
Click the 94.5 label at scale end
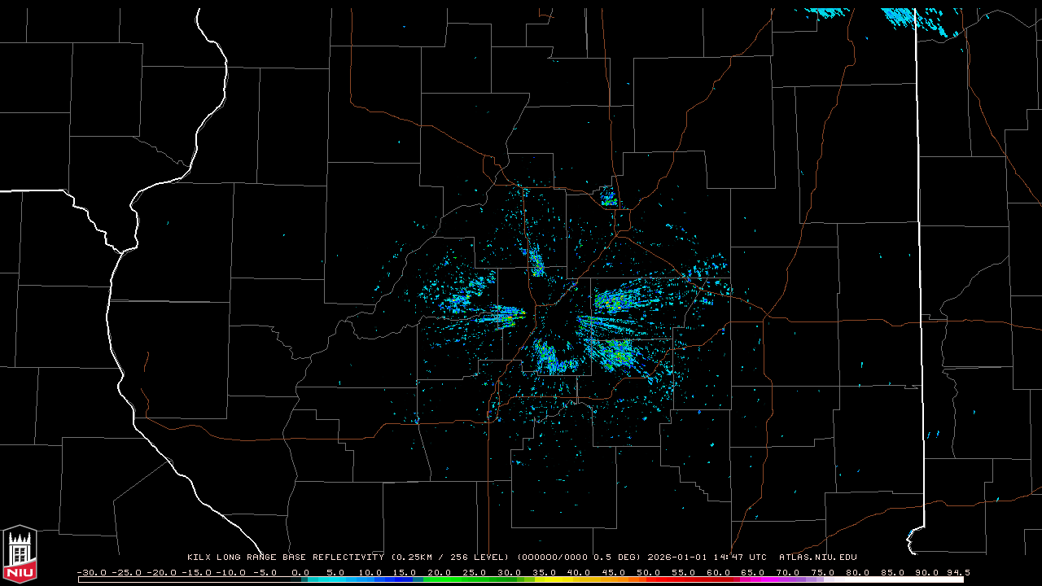pos(957,572)
